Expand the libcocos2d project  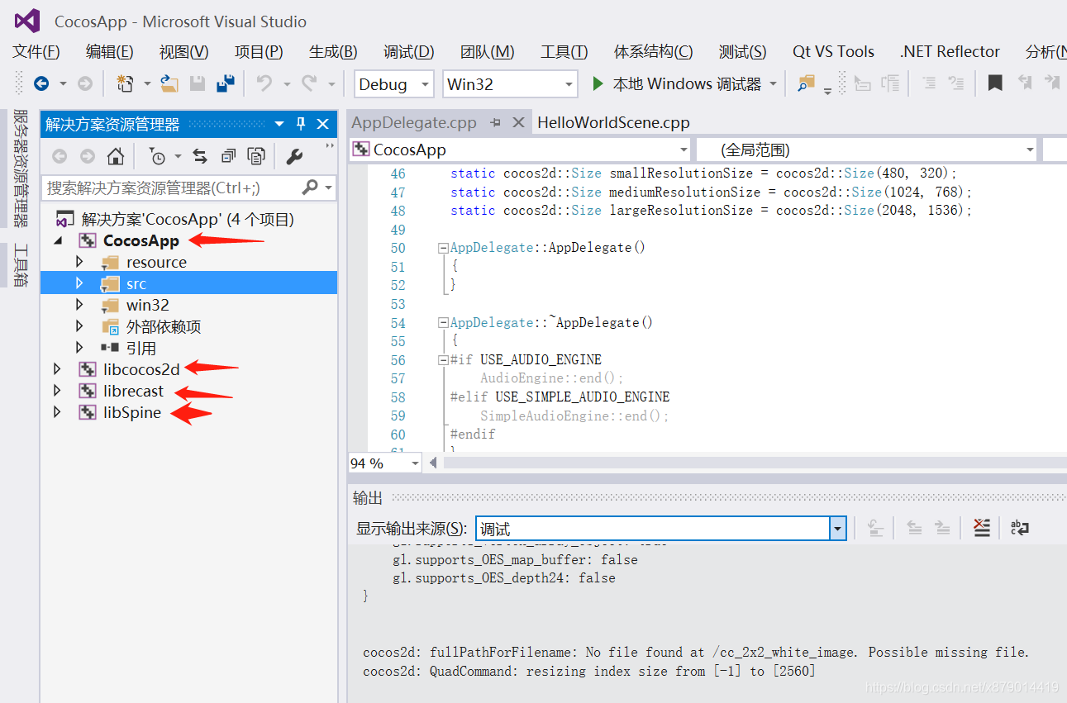point(57,369)
